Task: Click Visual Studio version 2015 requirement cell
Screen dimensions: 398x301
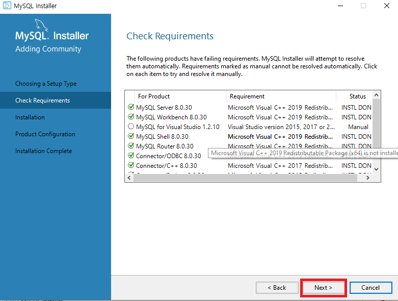Action: [x=281, y=127]
